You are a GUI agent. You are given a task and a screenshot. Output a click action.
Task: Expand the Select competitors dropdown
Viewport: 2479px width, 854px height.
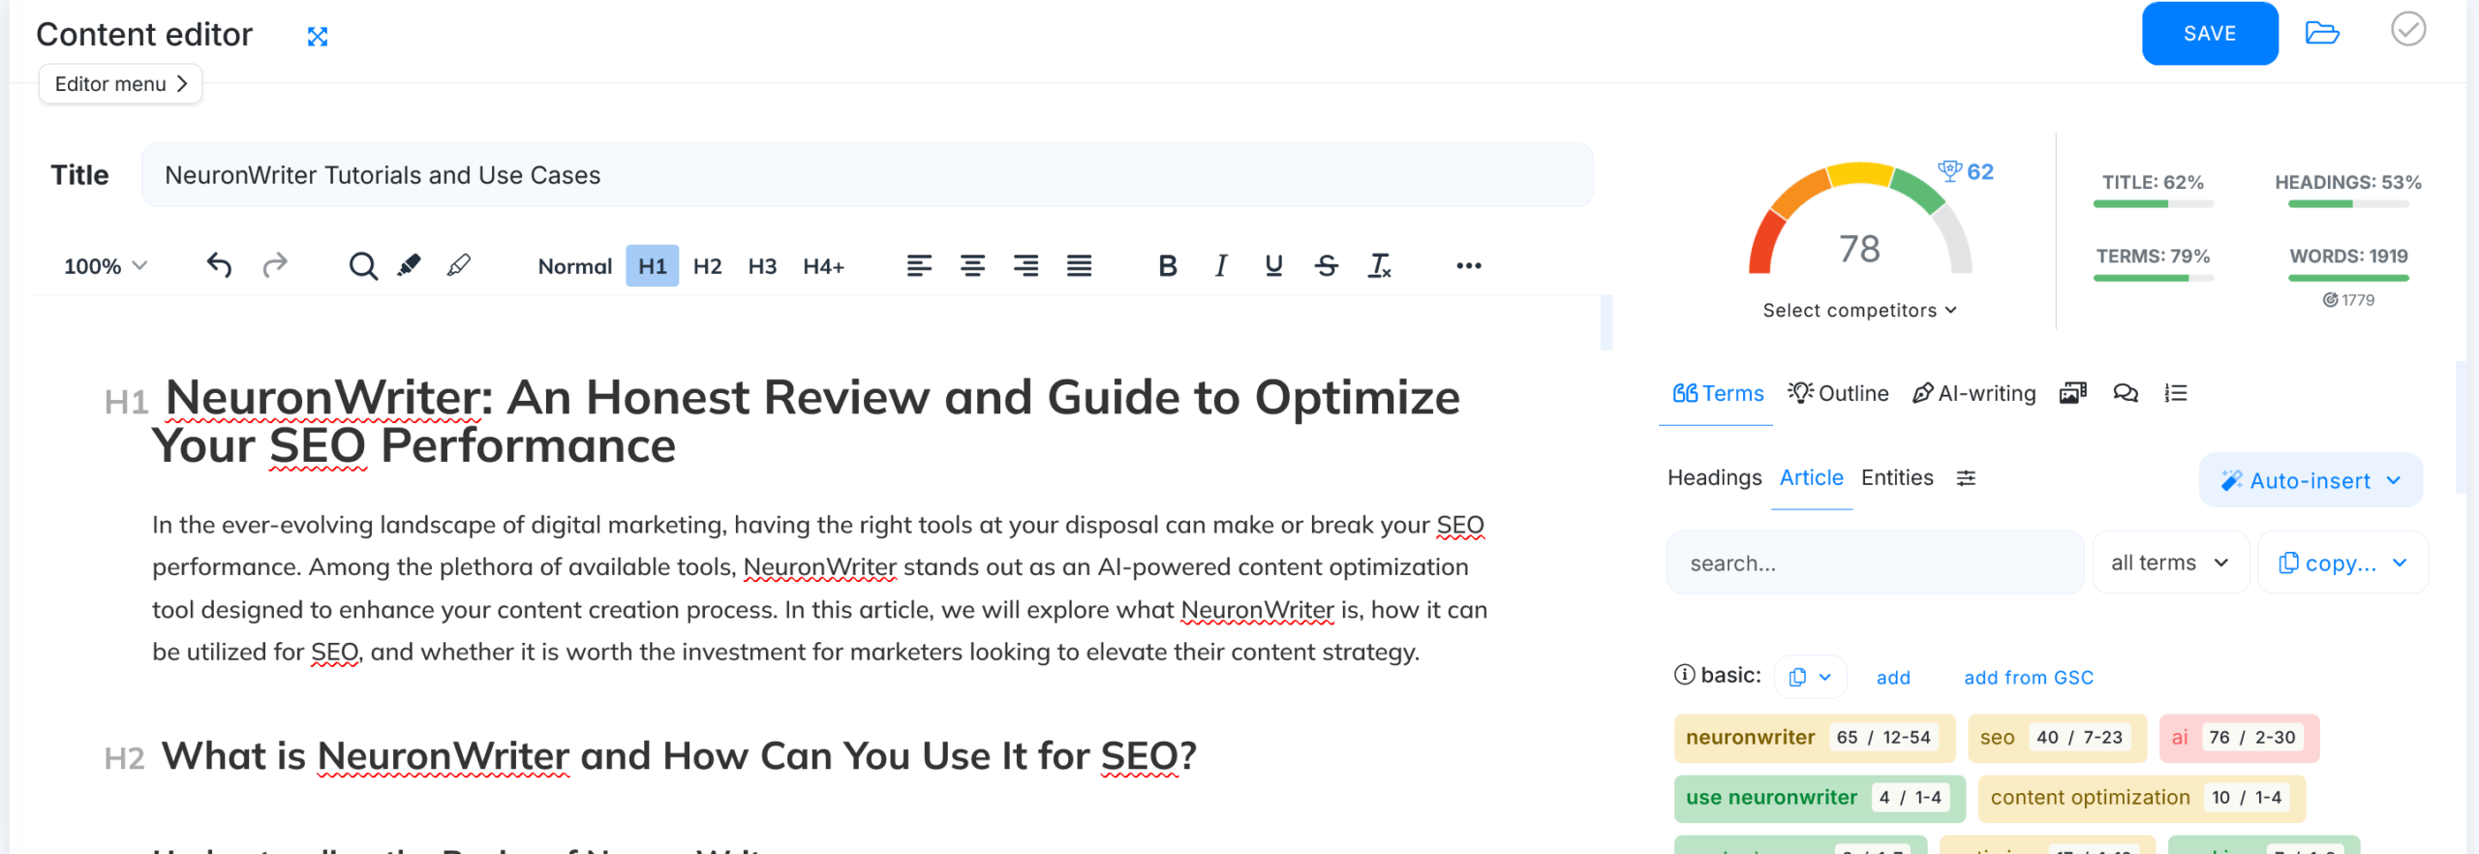(x=1859, y=311)
